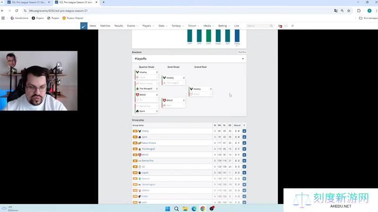Click the translate page icon in address bar
The image size is (378, 212).
point(336,10)
